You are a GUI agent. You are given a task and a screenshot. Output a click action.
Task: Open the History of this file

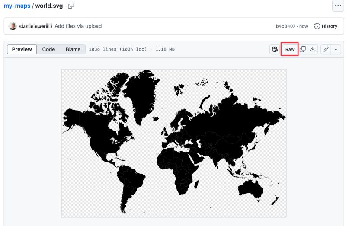coord(326,26)
